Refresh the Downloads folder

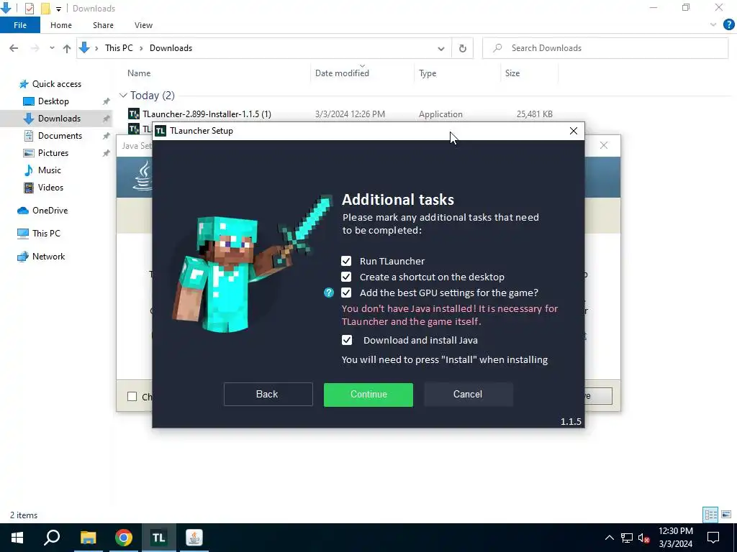click(463, 48)
